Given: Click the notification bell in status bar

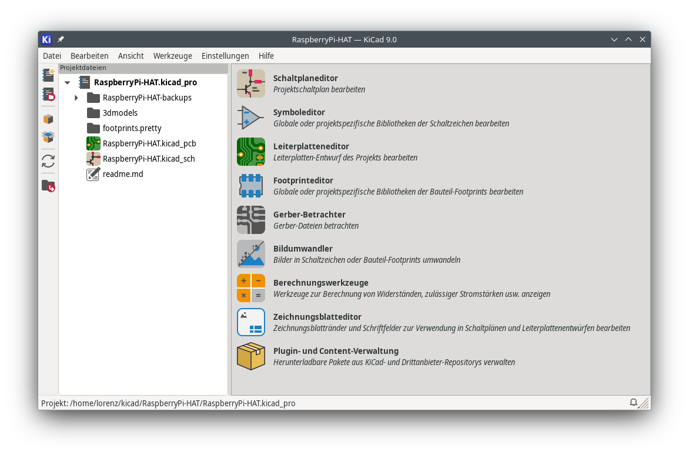Looking at the screenshot, I should pyautogui.click(x=633, y=403).
